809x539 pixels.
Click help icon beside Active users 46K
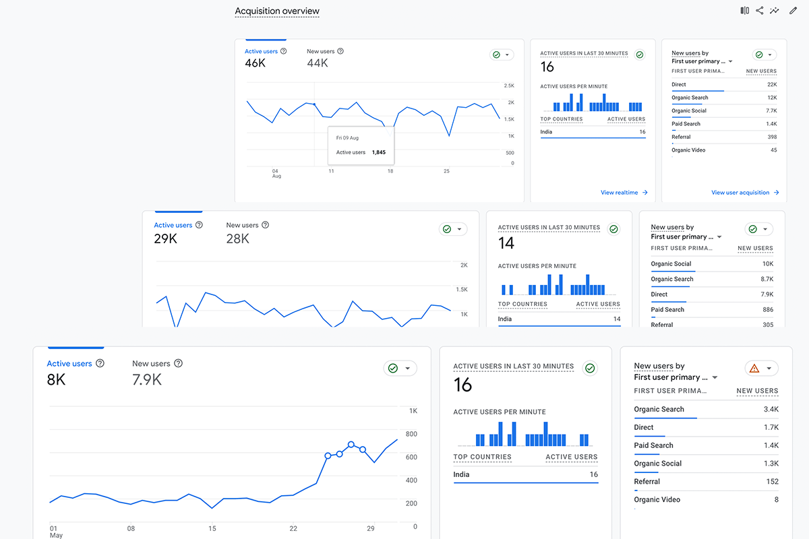[x=283, y=51]
